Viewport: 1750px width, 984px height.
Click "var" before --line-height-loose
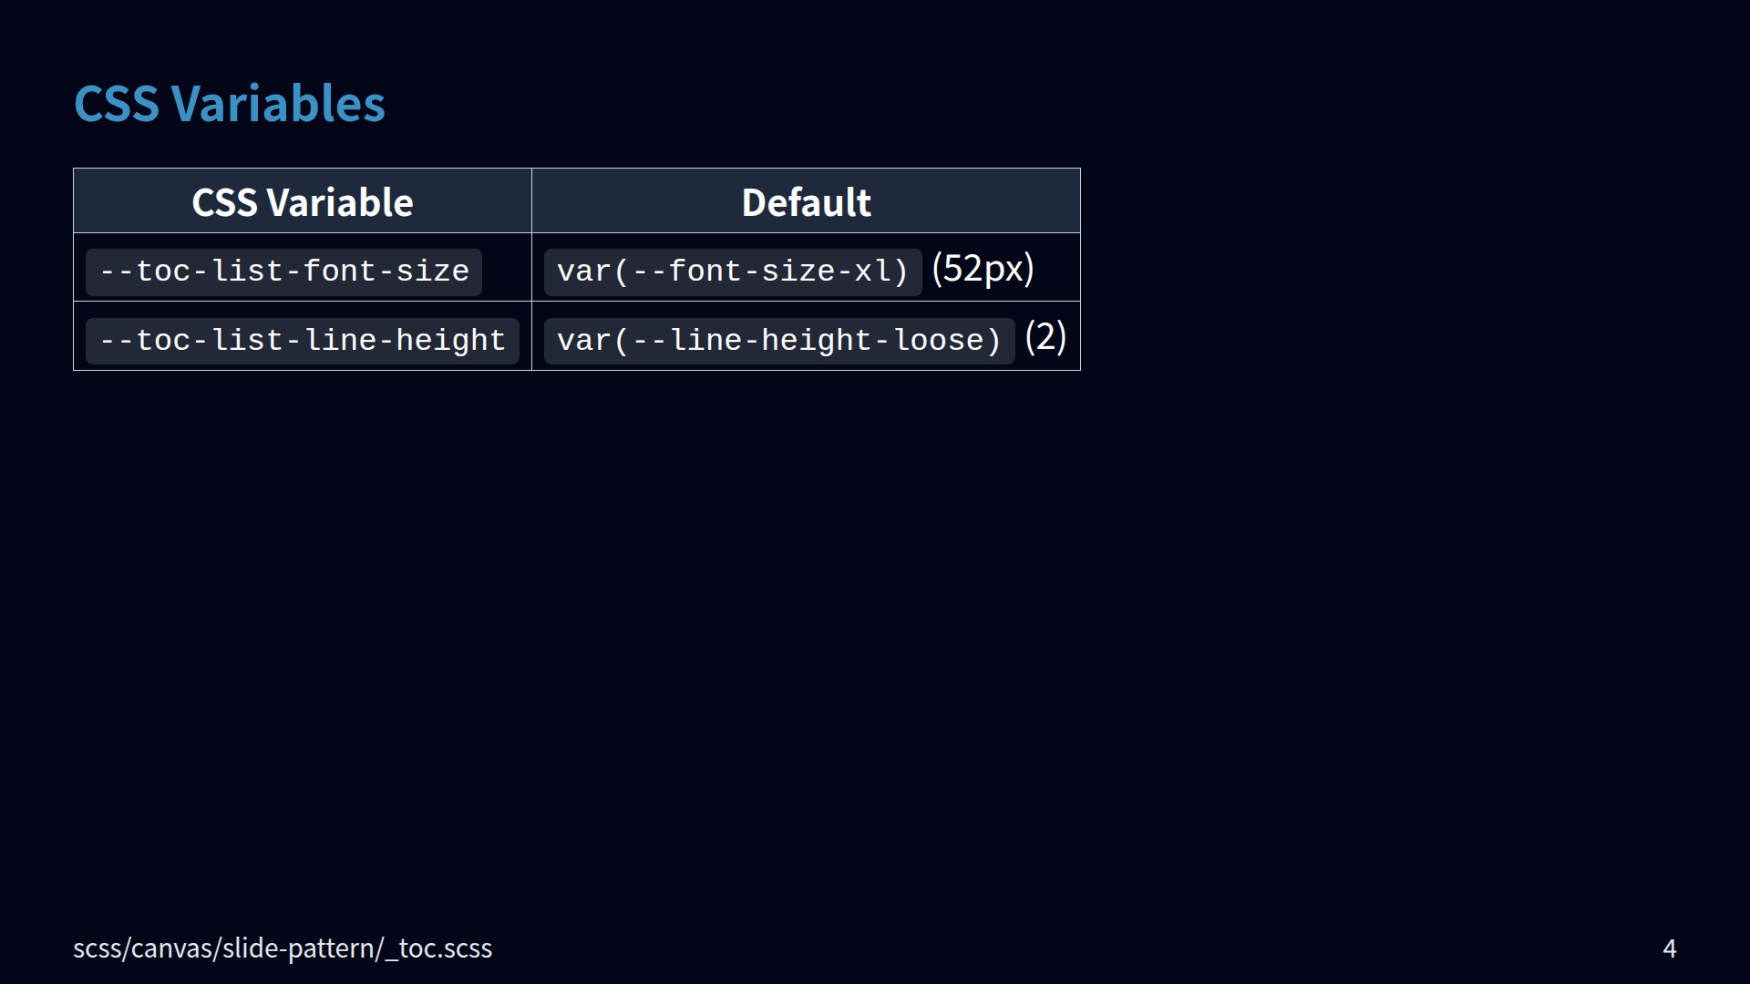pyautogui.click(x=583, y=341)
